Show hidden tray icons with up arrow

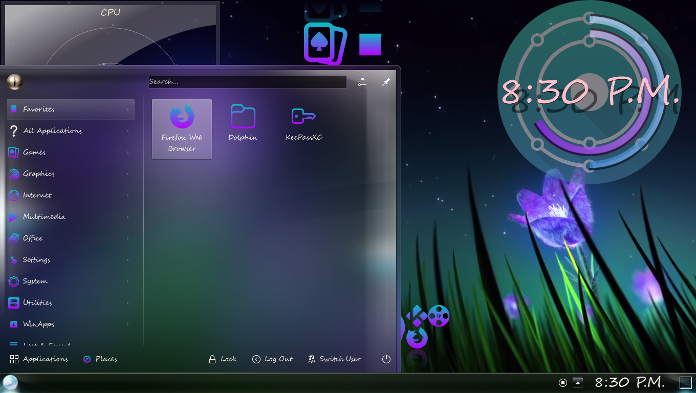point(578,382)
